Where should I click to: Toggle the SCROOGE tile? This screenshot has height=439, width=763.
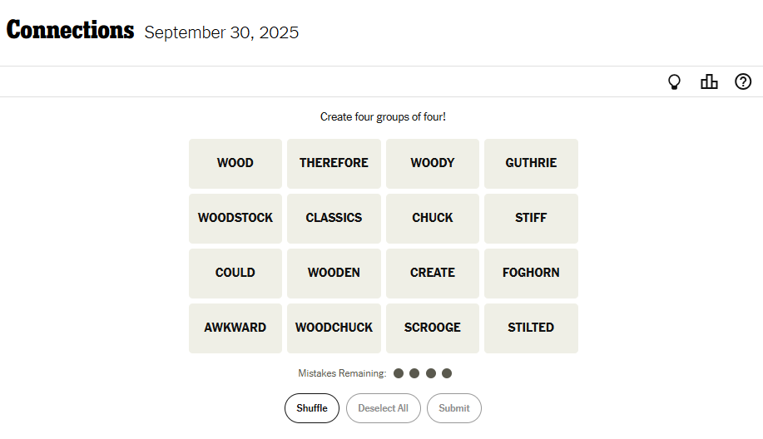[433, 328]
